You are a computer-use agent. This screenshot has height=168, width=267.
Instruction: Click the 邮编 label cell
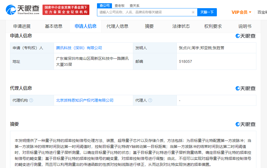(x=155, y=61)
